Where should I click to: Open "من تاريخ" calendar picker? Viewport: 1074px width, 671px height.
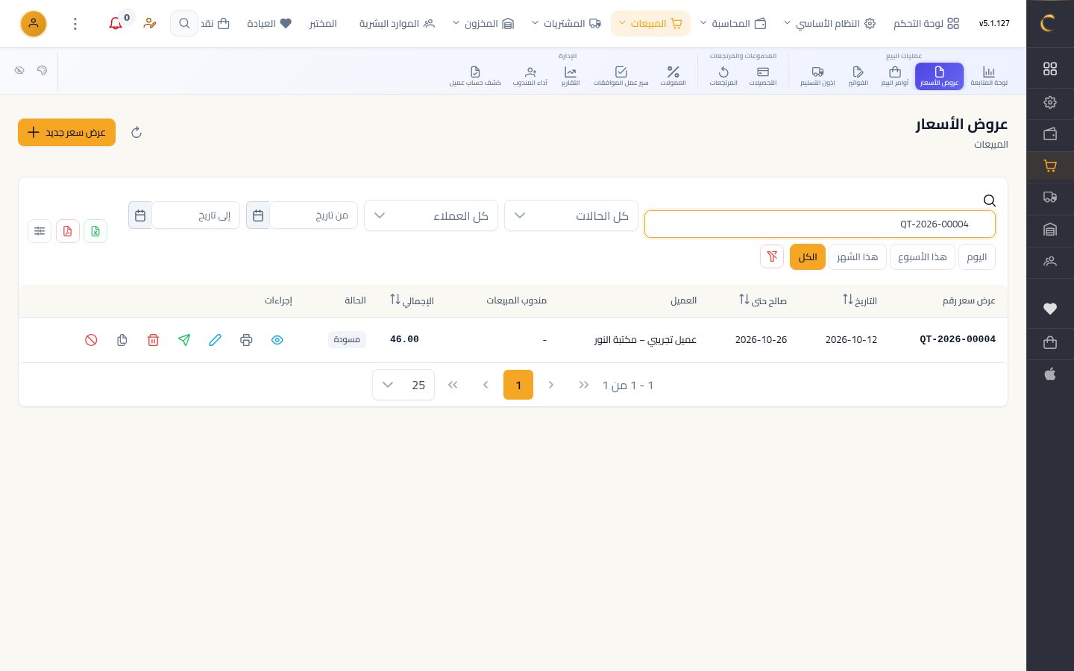[x=258, y=215]
